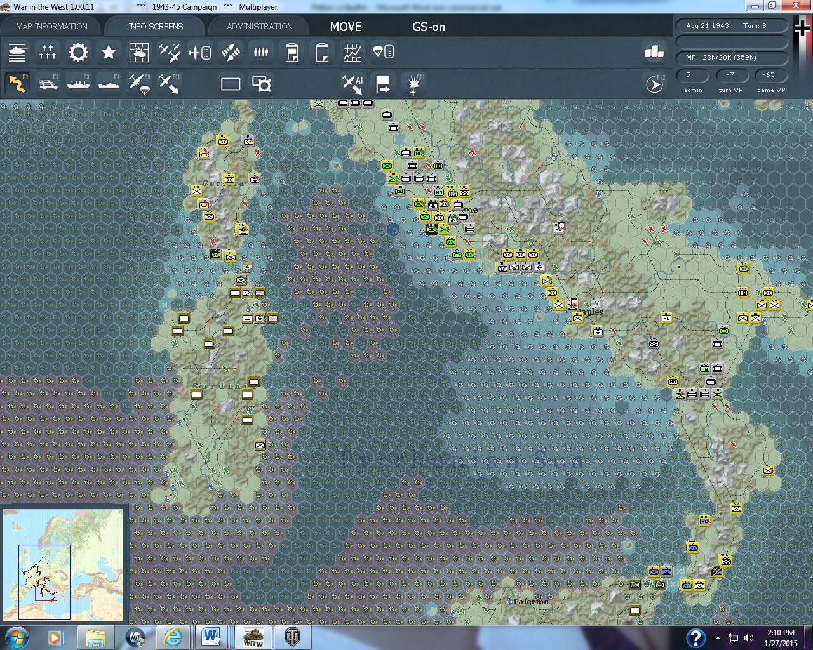Viewport: 813px width, 650px height.
Task: Open the production gear icon screen
Action: click(78, 52)
